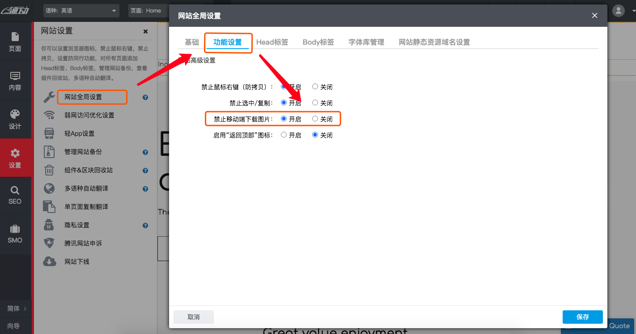Open the 页面 (Pages) section in sidebar
This screenshot has height=334, width=636.
tap(16, 42)
